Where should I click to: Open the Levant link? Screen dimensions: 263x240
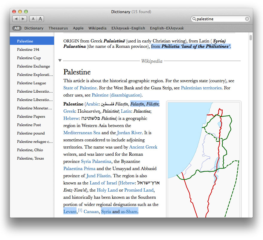pyautogui.click(x=70, y=212)
